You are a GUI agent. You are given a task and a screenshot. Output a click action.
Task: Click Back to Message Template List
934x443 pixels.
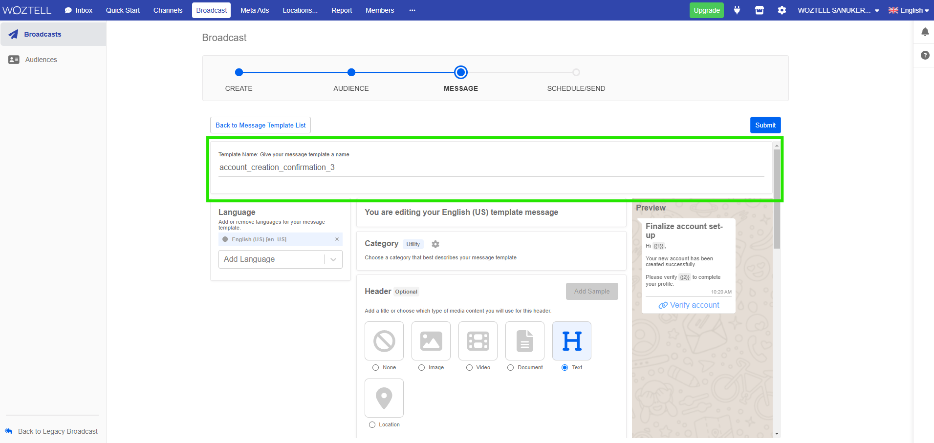point(261,125)
